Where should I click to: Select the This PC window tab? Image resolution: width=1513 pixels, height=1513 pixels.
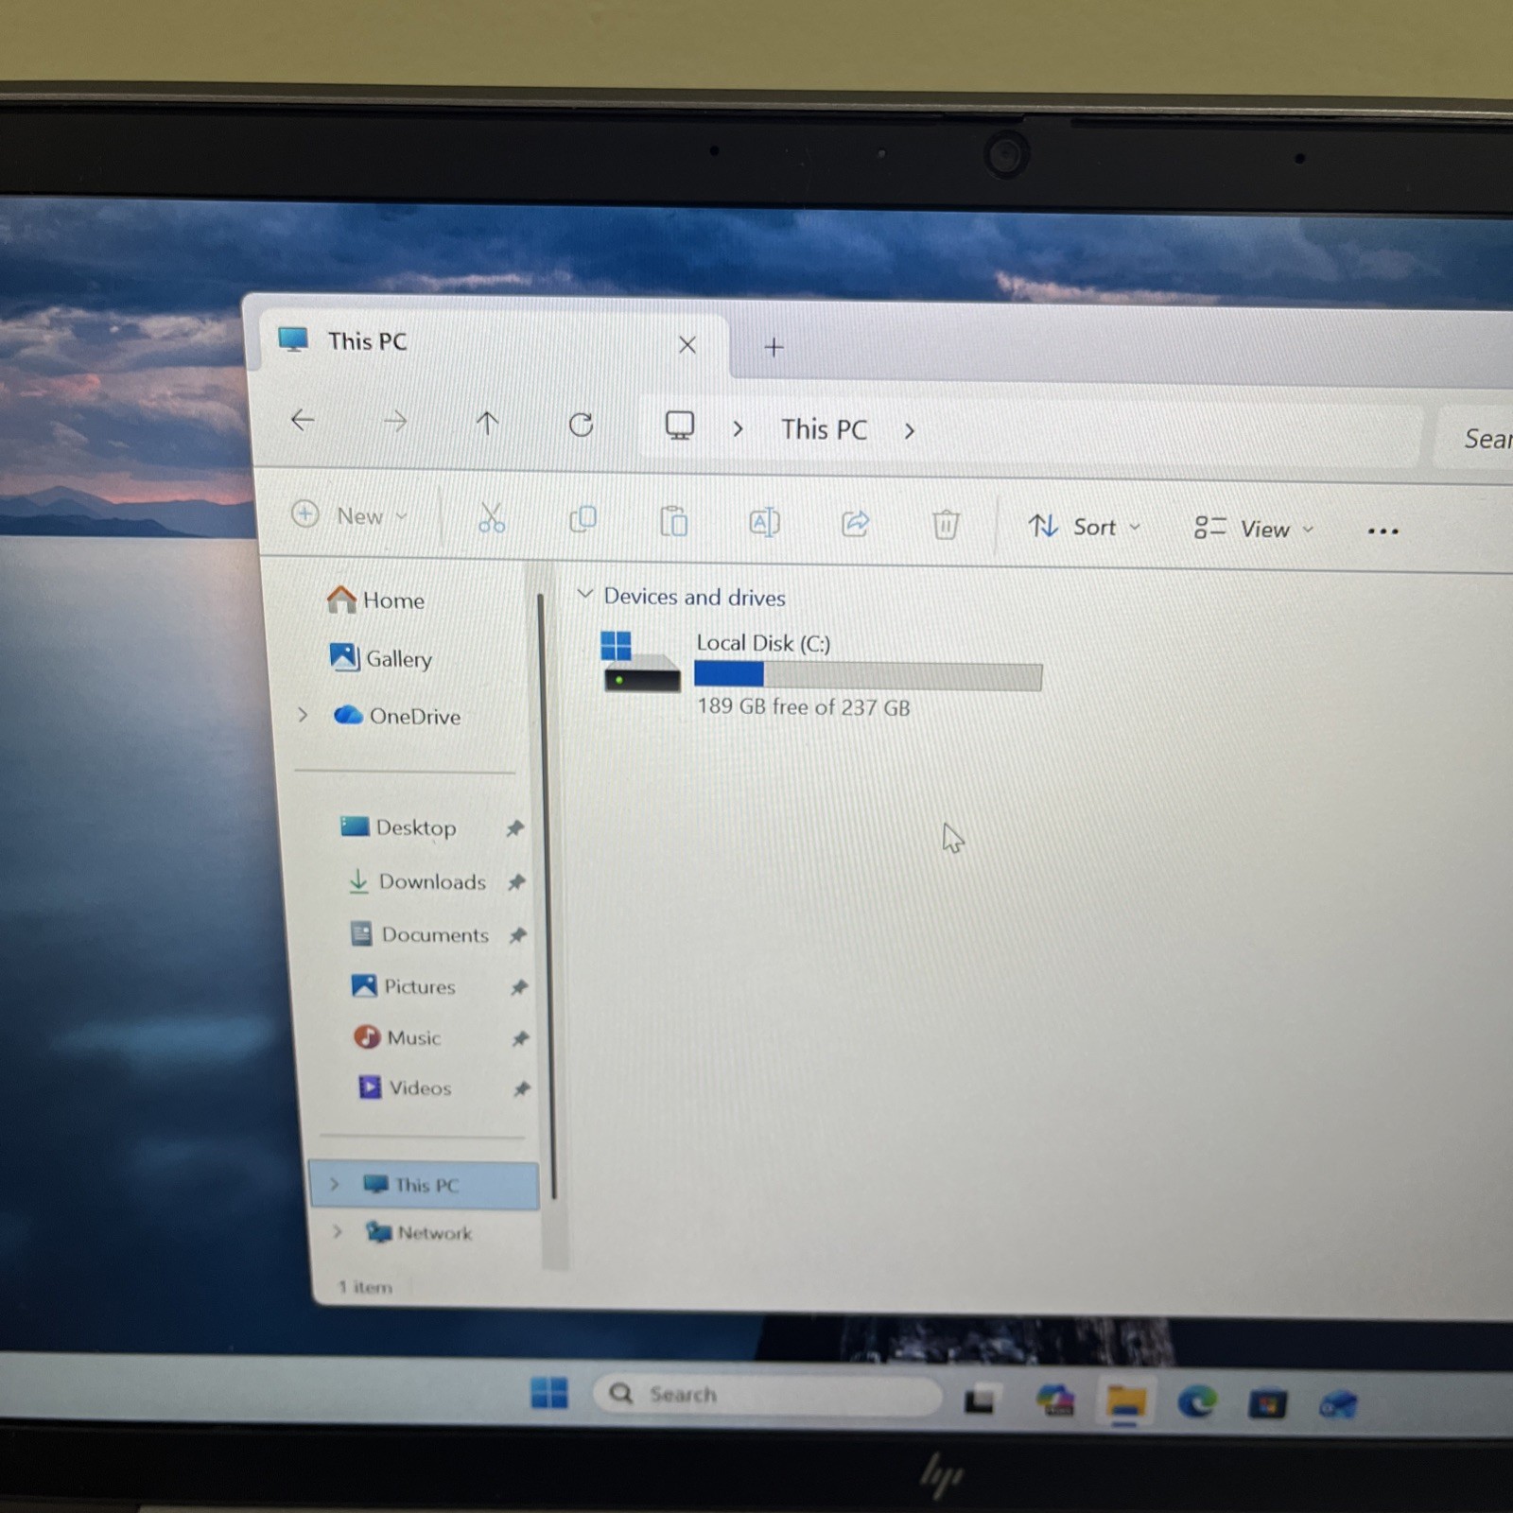(492, 343)
